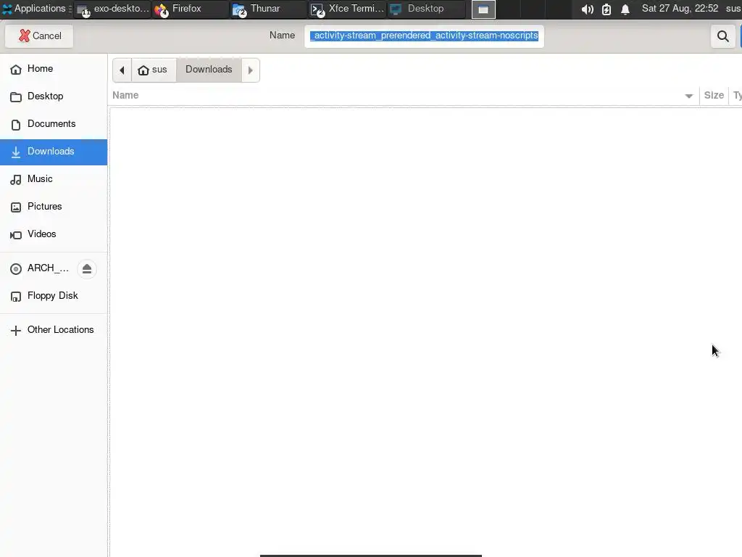
Task: Open Desktop folder in sidebar
Action: pos(54,96)
